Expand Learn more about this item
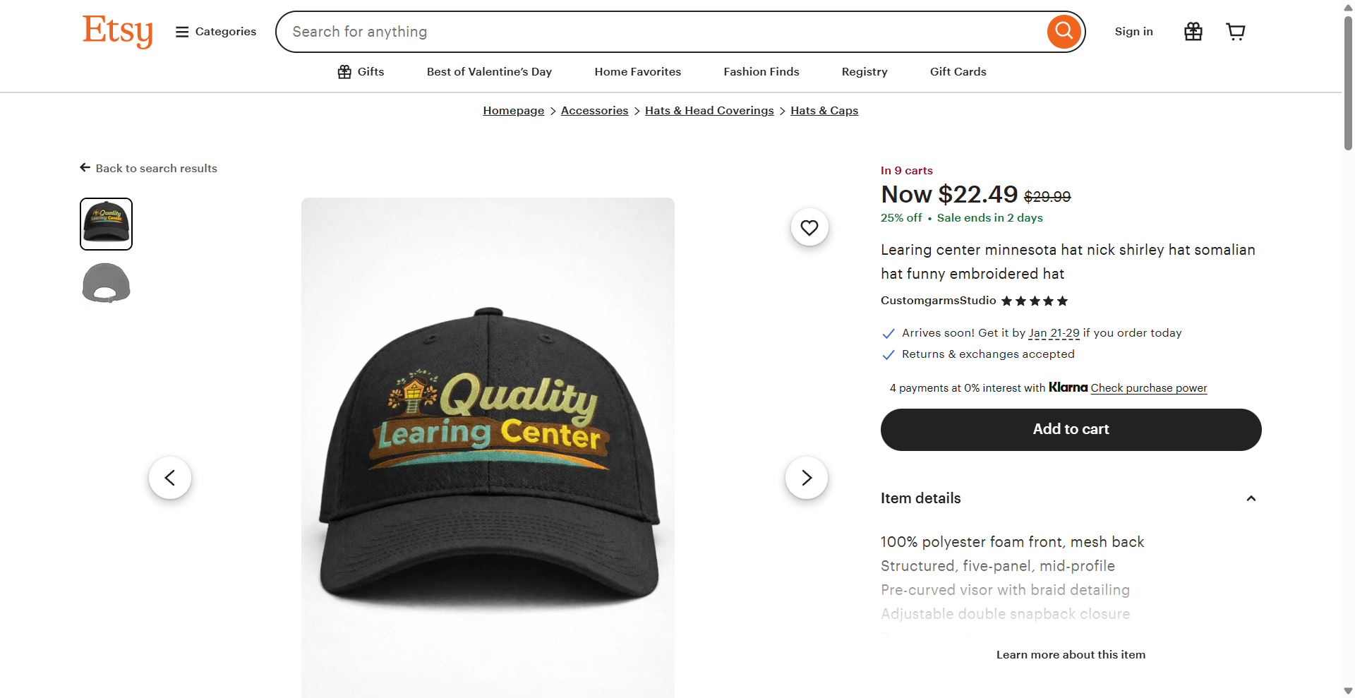 1070,655
